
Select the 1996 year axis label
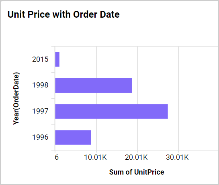pos(40,137)
